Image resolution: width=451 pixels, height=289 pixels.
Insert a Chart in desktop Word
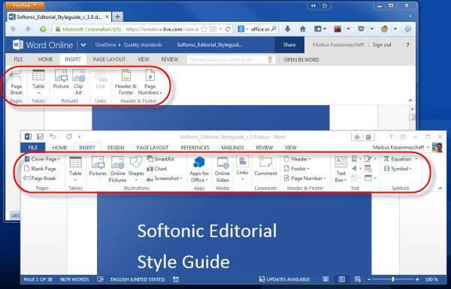[x=157, y=169]
